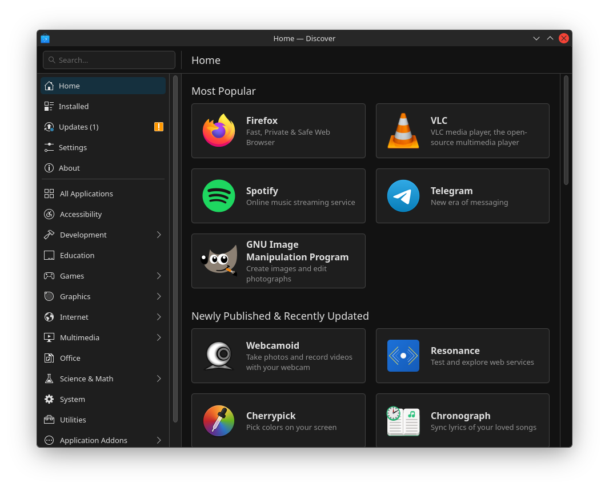Go to the Settings page
This screenshot has height=491, width=609.
click(x=103, y=147)
